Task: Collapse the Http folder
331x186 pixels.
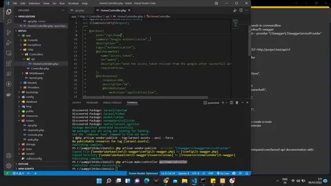Action: click(x=31, y=50)
